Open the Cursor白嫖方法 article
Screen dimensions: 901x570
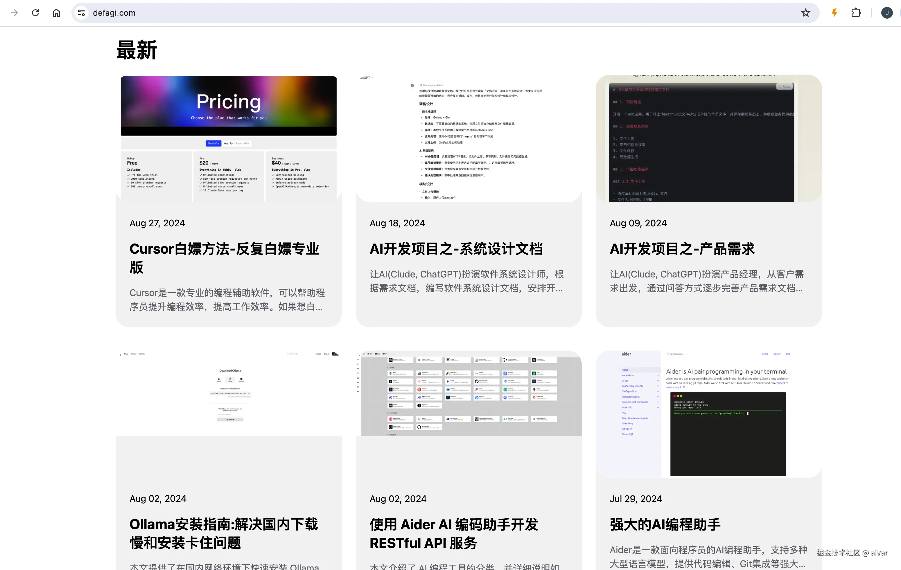pos(224,258)
